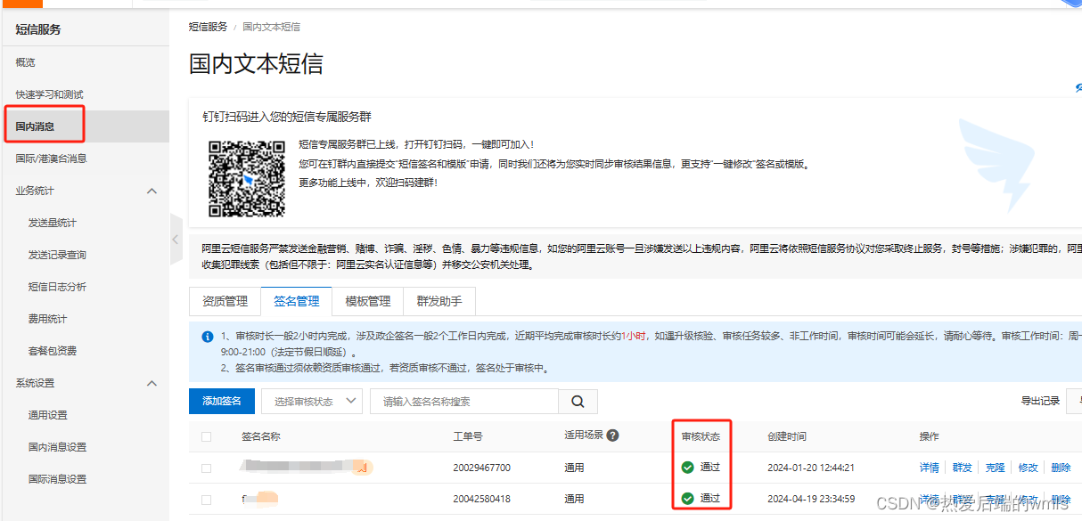Viewport: 1082px width, 521px height.
Task: Open 概览 in the sidebar
Action: pyautogui.click(x=25, y=62)
